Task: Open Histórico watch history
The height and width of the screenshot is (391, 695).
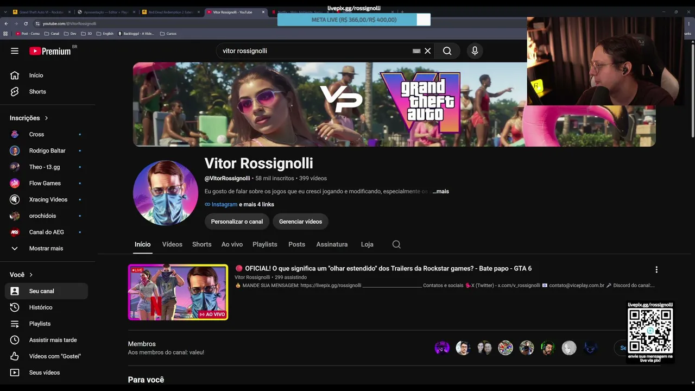Action: click(47, 307)
